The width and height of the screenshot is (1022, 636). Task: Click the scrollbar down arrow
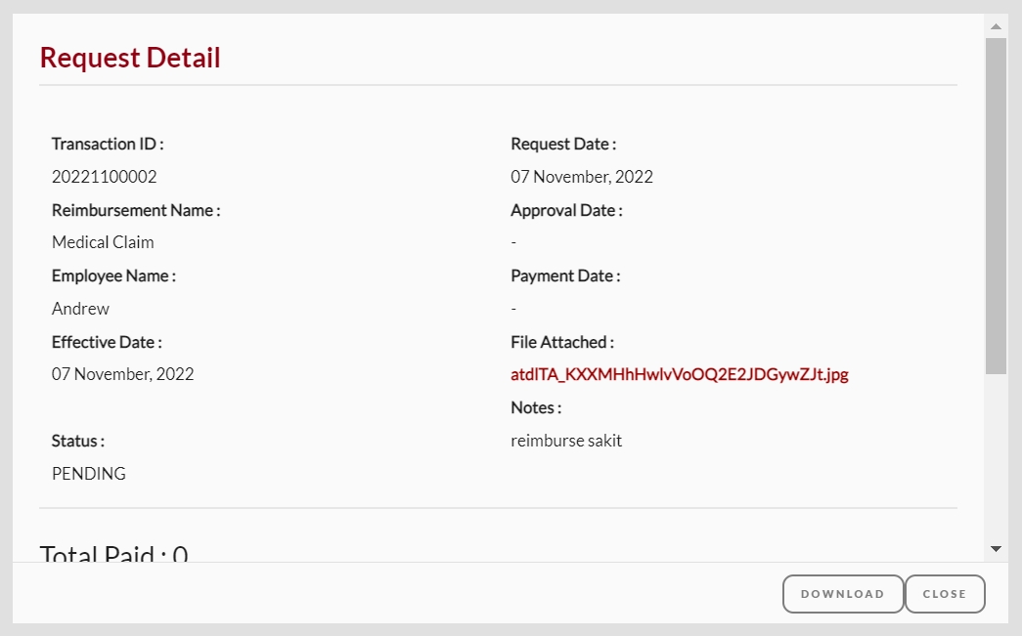[996, 549]
